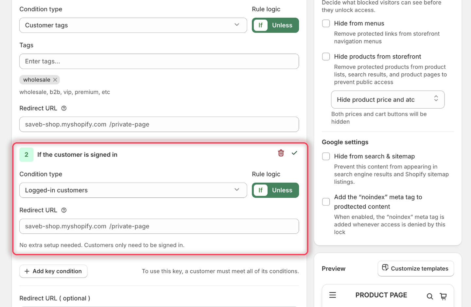Viewport: 471px width, 307px height.
Task: Click the cart icon in the preview
Action: click(x=444, y=296)
